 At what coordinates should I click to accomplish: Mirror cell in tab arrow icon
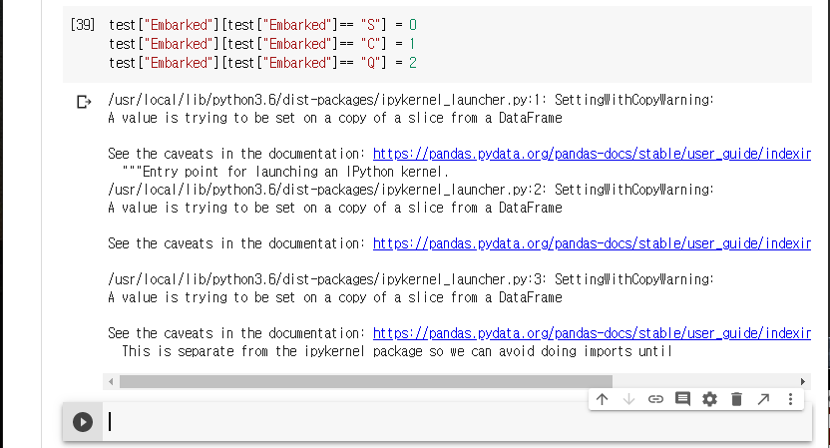(763, 399)
